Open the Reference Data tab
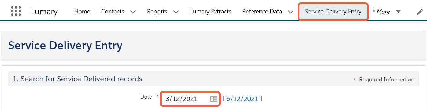This screenshot has width=427, height=110. [262, 11]
